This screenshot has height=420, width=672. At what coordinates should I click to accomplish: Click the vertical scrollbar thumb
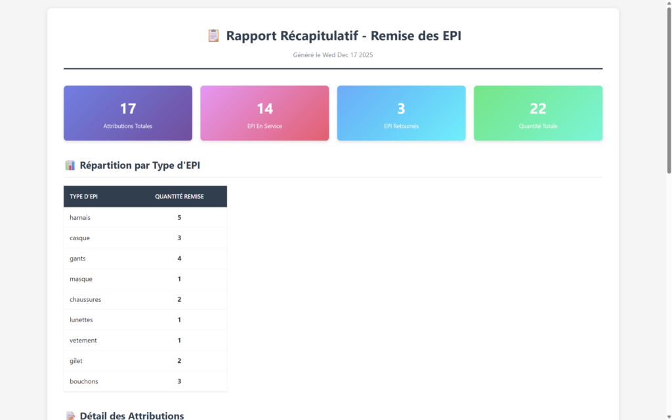pyautogui.click(x=668, y=92)
